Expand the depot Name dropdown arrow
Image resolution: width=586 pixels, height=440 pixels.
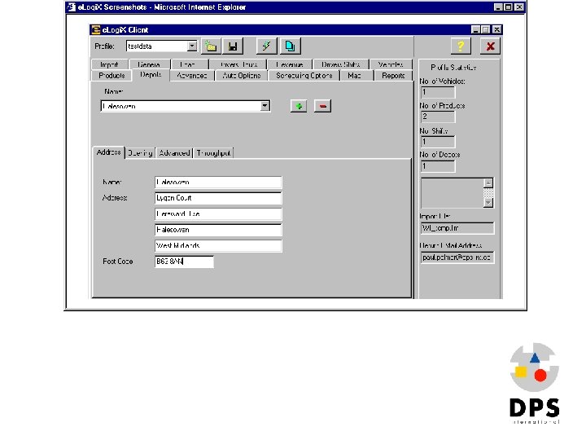265,106
